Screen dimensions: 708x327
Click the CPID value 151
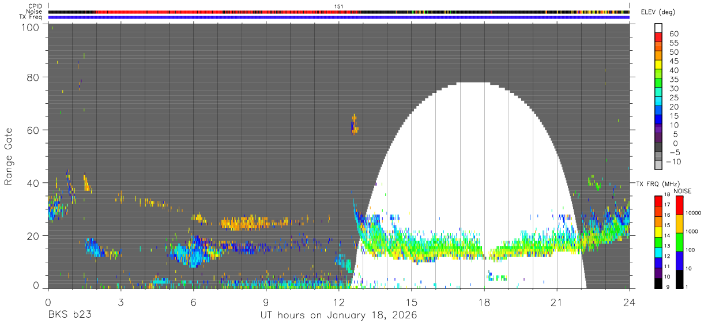pos(339,6)
